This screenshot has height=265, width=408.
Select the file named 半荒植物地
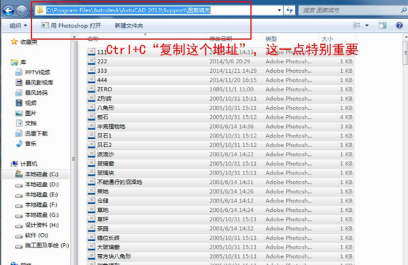coord(220,127)
